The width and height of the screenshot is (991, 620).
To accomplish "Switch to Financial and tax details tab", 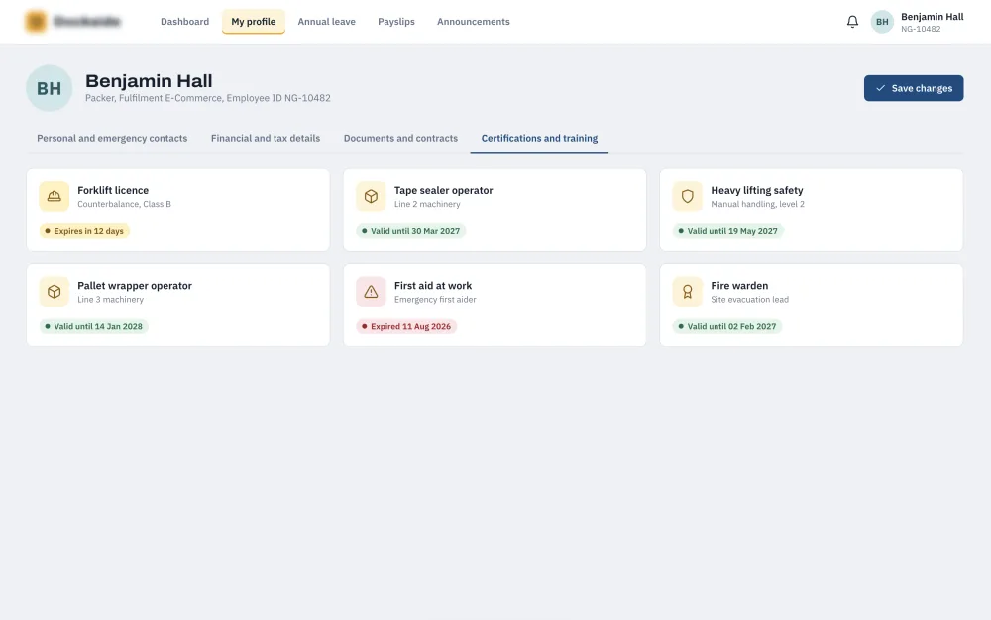I will pos(266,139).
